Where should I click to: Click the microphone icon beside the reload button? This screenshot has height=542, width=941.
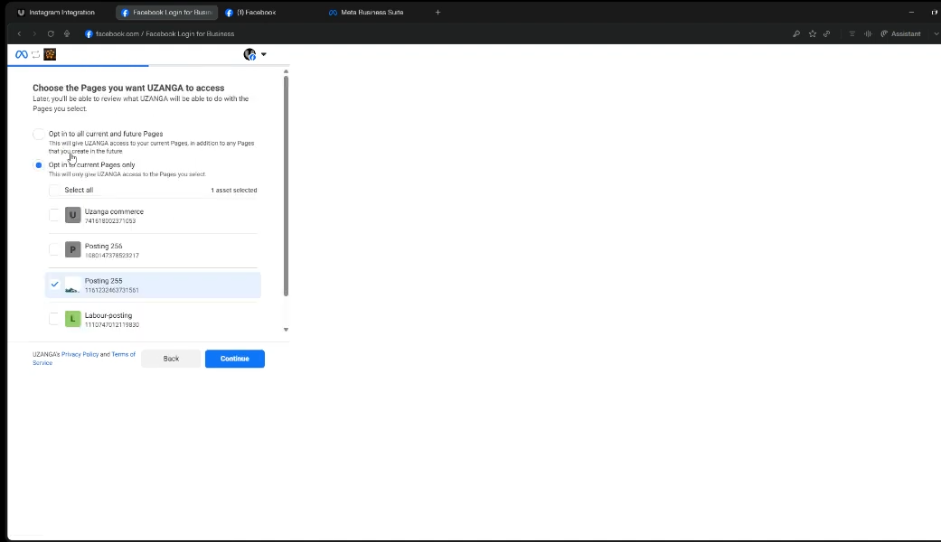coord(67,34)
